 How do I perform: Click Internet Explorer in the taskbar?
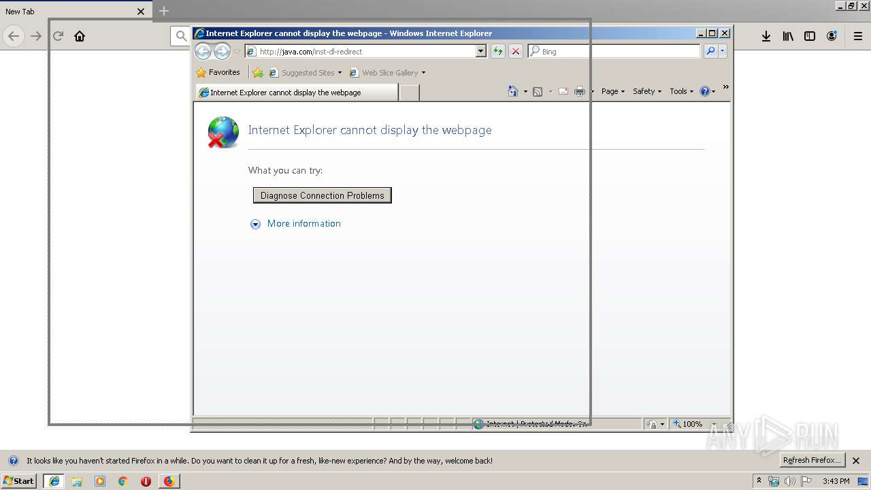pyautogui.click(x=54, y=481)
